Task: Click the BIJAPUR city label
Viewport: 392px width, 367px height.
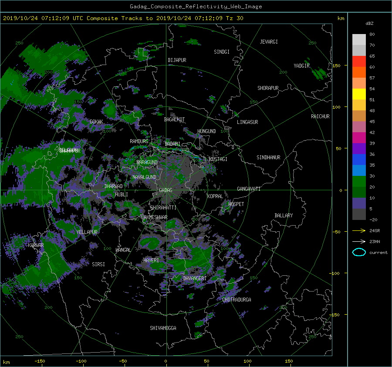Action: click(x=177, y=60)
